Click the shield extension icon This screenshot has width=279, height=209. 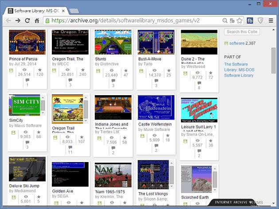click(261, 20)
